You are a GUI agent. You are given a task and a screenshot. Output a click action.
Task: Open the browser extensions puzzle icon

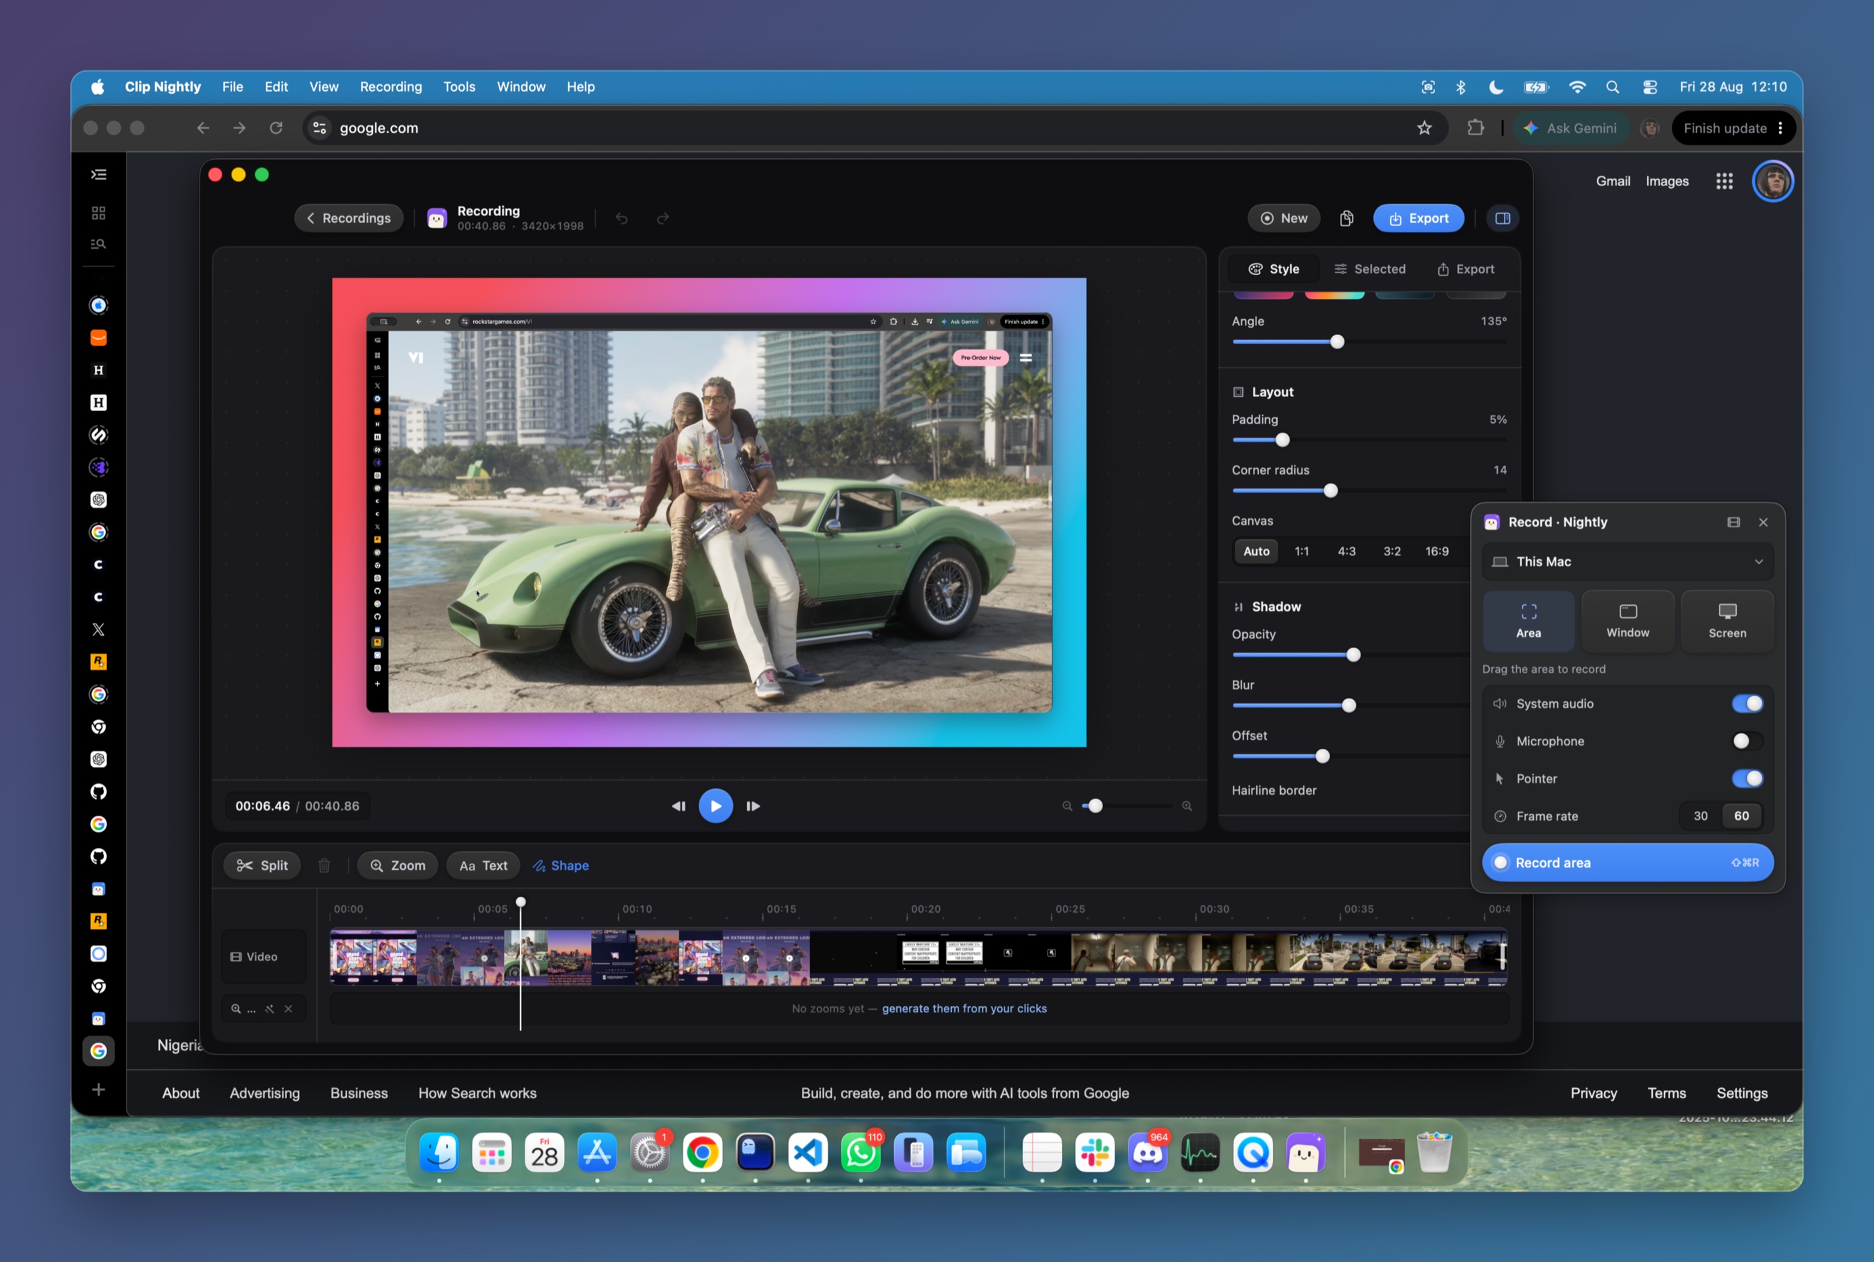click(x=1476, y=128)
